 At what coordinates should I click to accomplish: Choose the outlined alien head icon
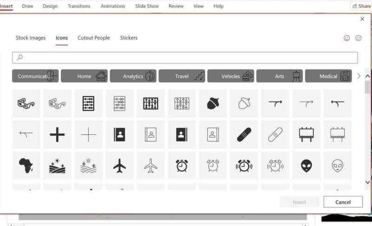coord(338,166)
